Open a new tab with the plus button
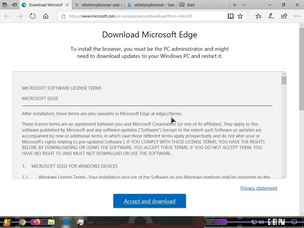Image resolution: width=304 pixels, height=228 pixels. click(x=235, y=5)
